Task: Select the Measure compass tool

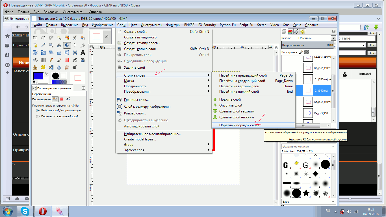Action: click(59, 45)
